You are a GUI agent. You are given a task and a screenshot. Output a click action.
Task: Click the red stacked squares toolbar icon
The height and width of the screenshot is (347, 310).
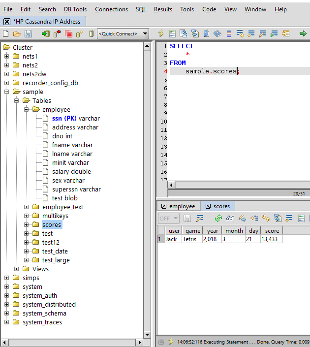(68, 33)
